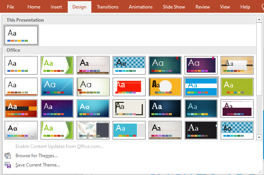Click Browse for Themes...
This screenshot has height=175, width=264.
[36, 156]
